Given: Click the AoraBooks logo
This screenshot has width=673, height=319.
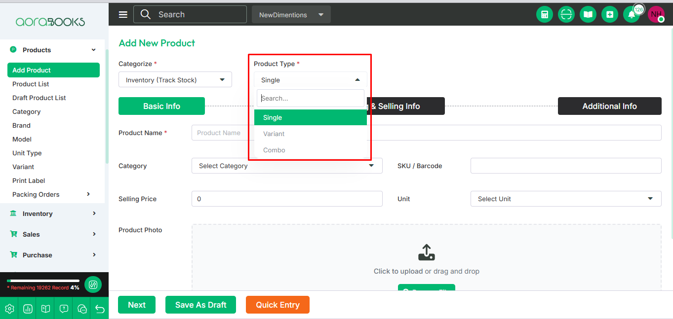Looking at the screenshot, I should pos(50,22).
